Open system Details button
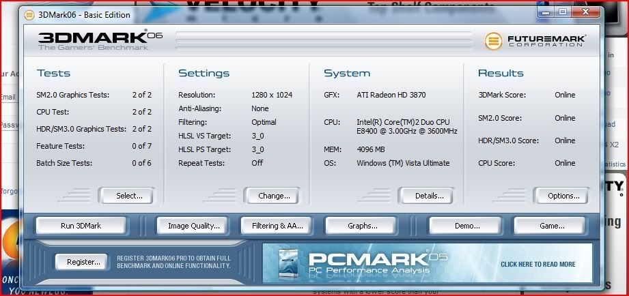This screenshot has height=296, width=629. tap(426, 196)
